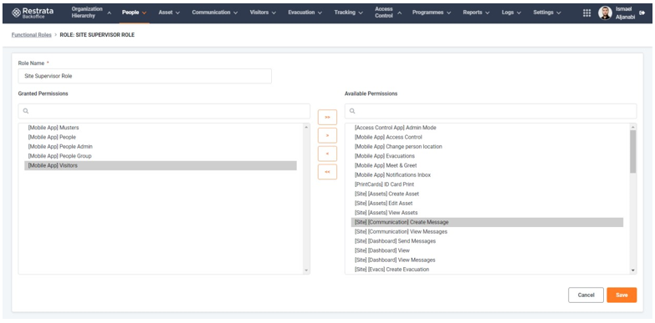Select [Mobile App] People Admin permission
The height and width of the screenshot is (323, 655).
tap(161, 147)
